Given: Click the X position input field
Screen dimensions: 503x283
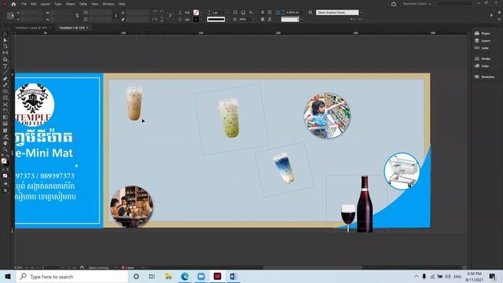Looking at the screenshot, I should coord(31,13).
